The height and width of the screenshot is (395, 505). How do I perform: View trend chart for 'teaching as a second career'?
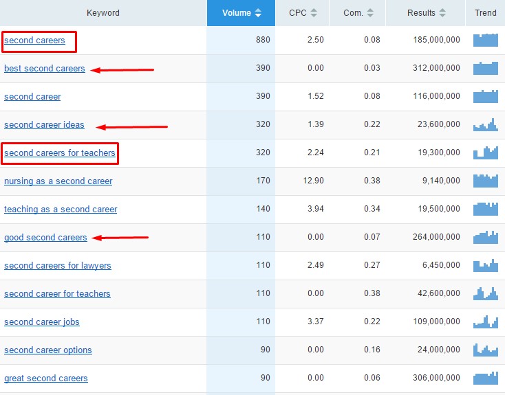coord(485,209)
